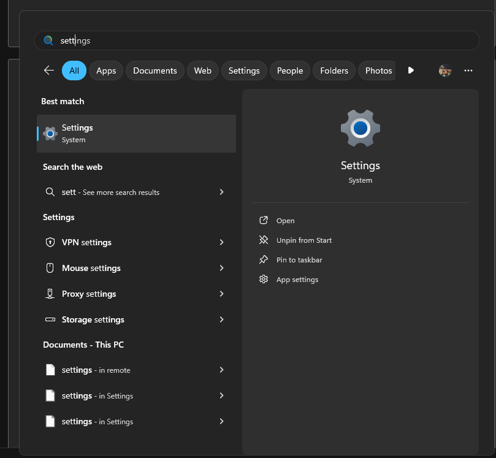The image size is (496, 458).
Task: Expand the Storage settings chevron
Action: 221,319
